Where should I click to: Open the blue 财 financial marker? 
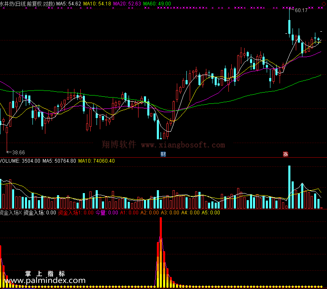tap(163, 154)
